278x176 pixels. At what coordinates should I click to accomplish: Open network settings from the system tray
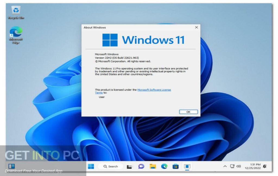232,166
